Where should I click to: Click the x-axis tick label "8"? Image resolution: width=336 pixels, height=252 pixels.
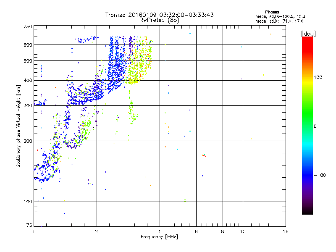click(x=223, y=231)
